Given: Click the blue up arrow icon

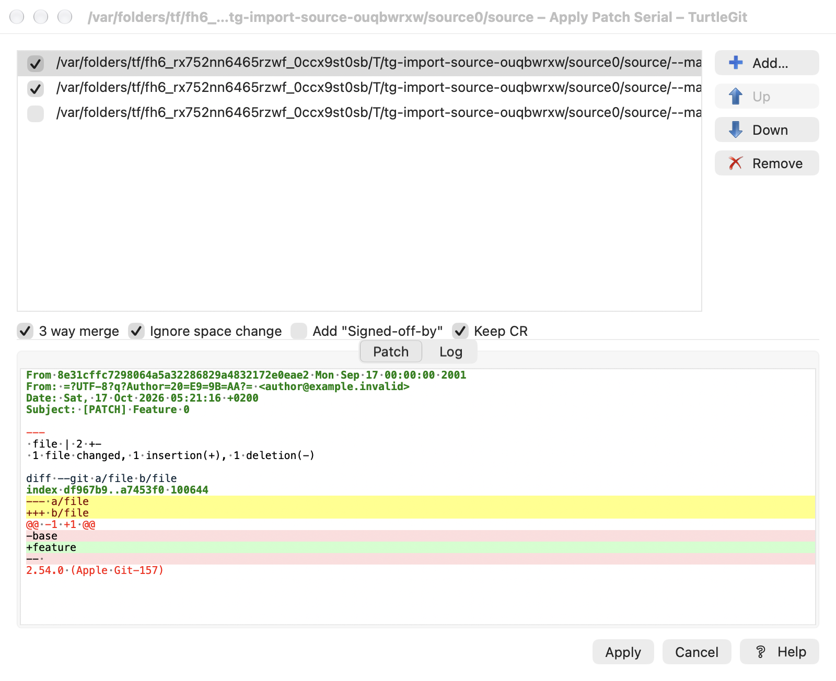Looking at the screenshot, I should coord(736,96).
